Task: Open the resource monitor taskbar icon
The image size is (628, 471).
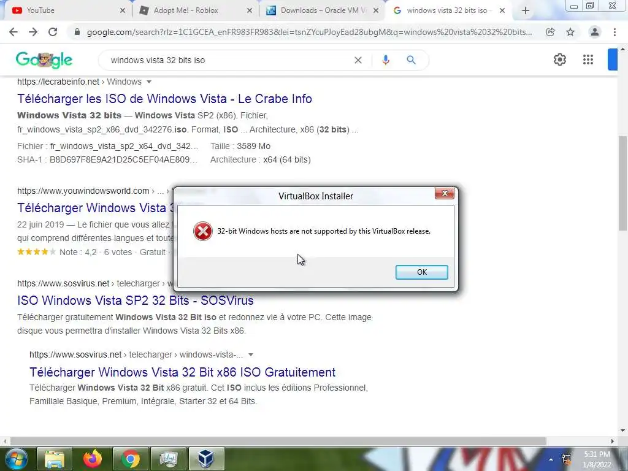Action: coord(169,459)
